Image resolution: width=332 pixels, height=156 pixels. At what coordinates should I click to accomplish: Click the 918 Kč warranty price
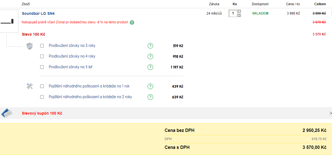pyautogui.click(x=178, y=56)
